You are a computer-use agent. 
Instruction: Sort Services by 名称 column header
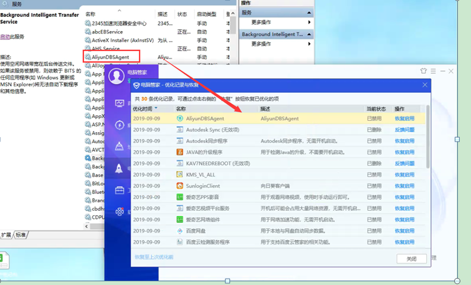[x=90, y=14]
